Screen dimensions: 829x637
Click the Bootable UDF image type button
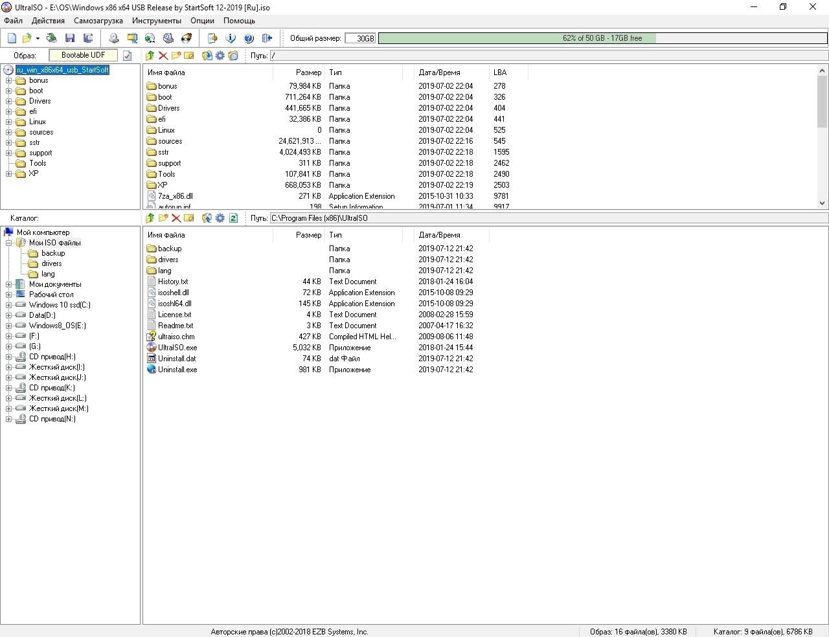(x=84, y=56)
